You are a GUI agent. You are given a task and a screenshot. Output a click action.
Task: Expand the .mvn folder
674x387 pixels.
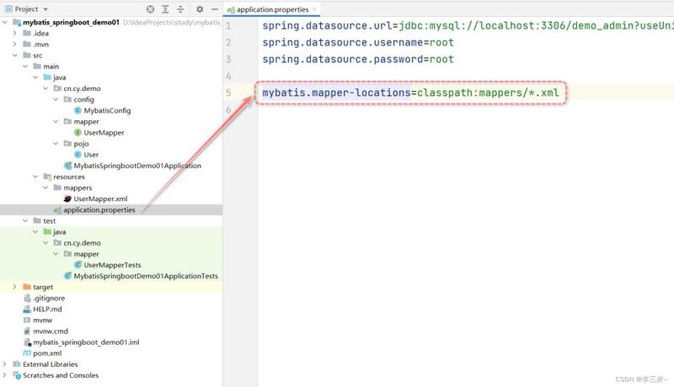(15, 45)
